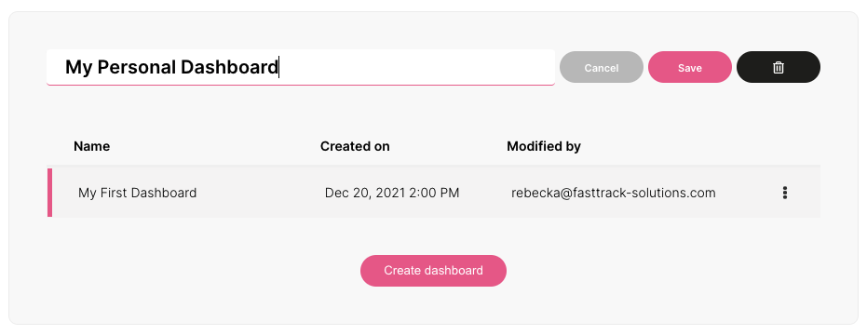Click the rebecka@fasttrack-solutions.com email cell
The image size is (867, 335).
(x=613, y=193)
